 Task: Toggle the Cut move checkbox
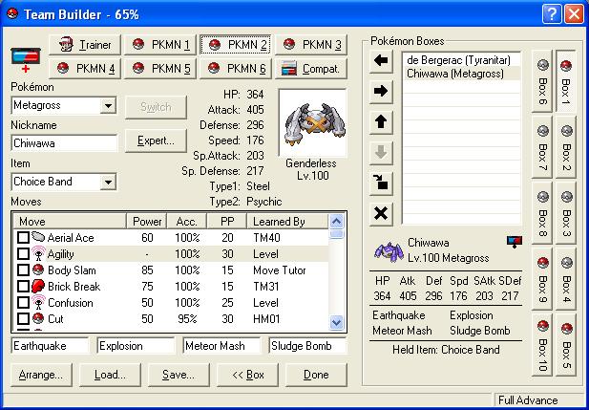(x=23, y=318)
